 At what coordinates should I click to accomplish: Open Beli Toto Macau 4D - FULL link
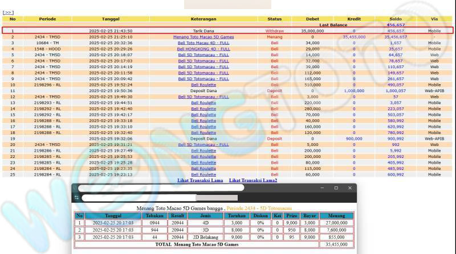click(x=203, y=43)
